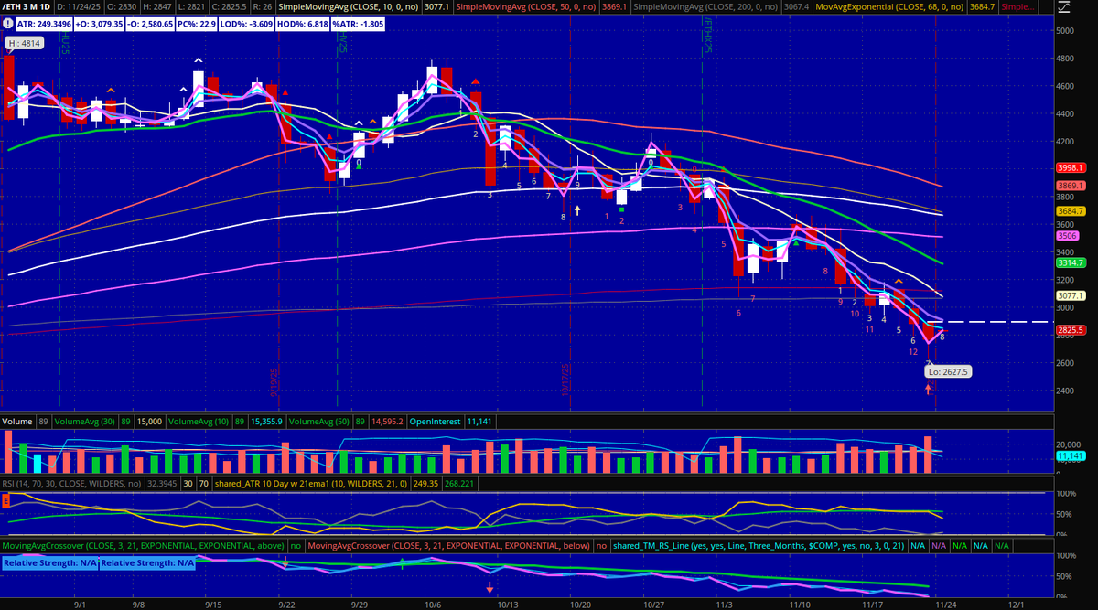The image size is (1098, 610).
Task: Click the /ETH 3 M 1D symbol label
Action: (29, 7)
